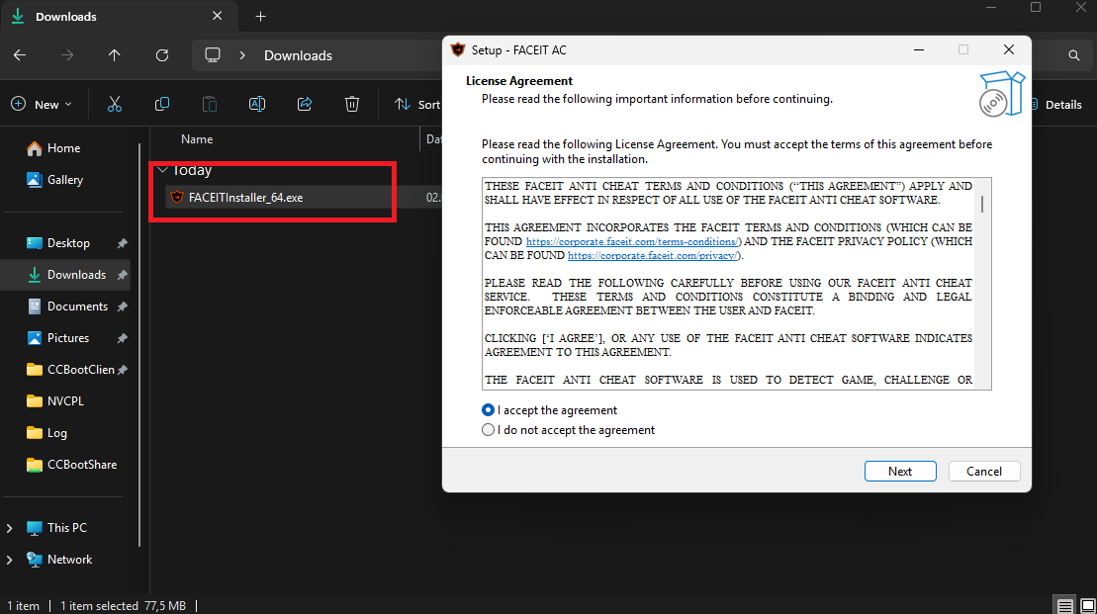The image size is (1097, 614).
Task: Click the Copy icon in toolbar
Action: tap(161, 104)
